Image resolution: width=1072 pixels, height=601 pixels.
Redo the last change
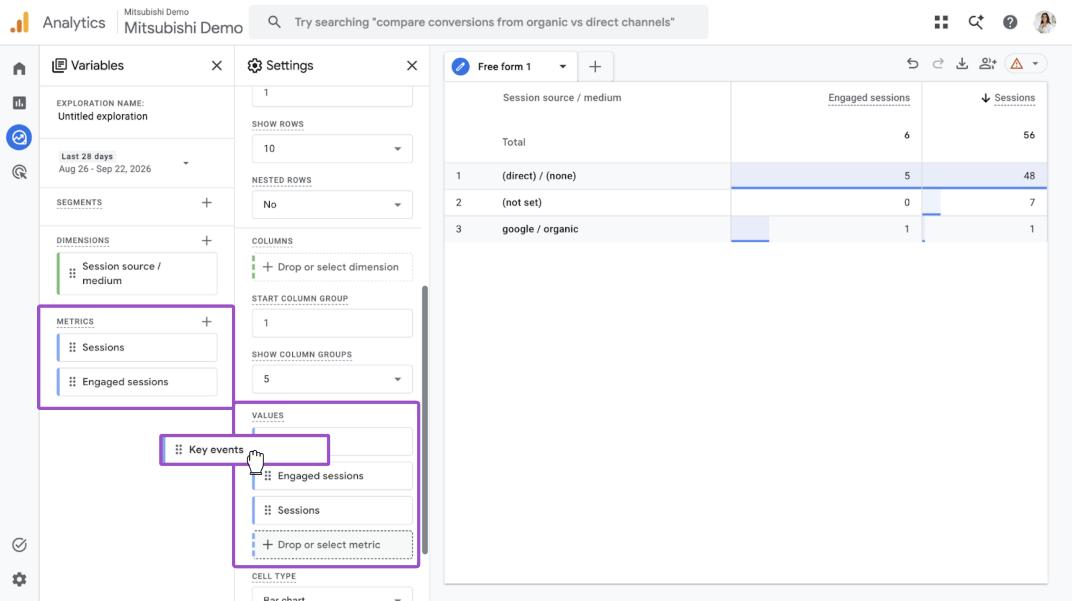point(938,64)
